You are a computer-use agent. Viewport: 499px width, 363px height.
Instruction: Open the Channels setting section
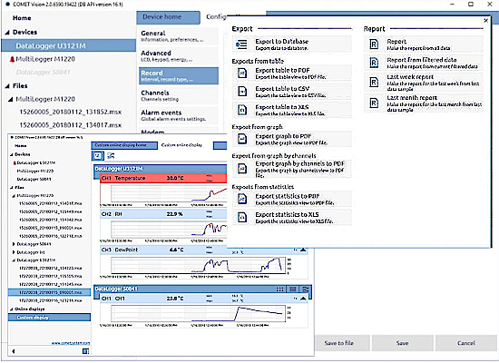tap(179, 95)
